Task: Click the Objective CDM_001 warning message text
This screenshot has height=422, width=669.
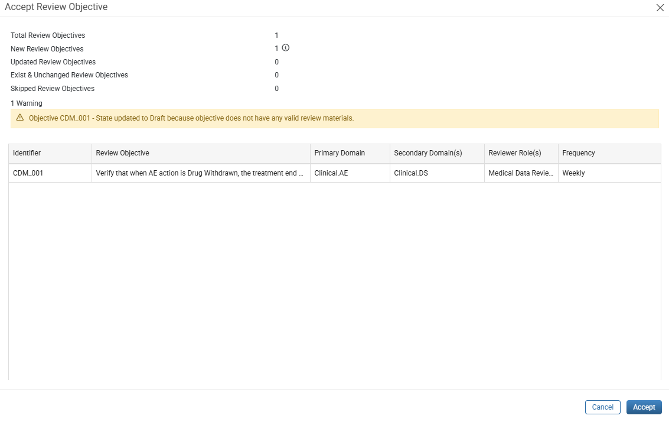Action: tap(191, 118)
